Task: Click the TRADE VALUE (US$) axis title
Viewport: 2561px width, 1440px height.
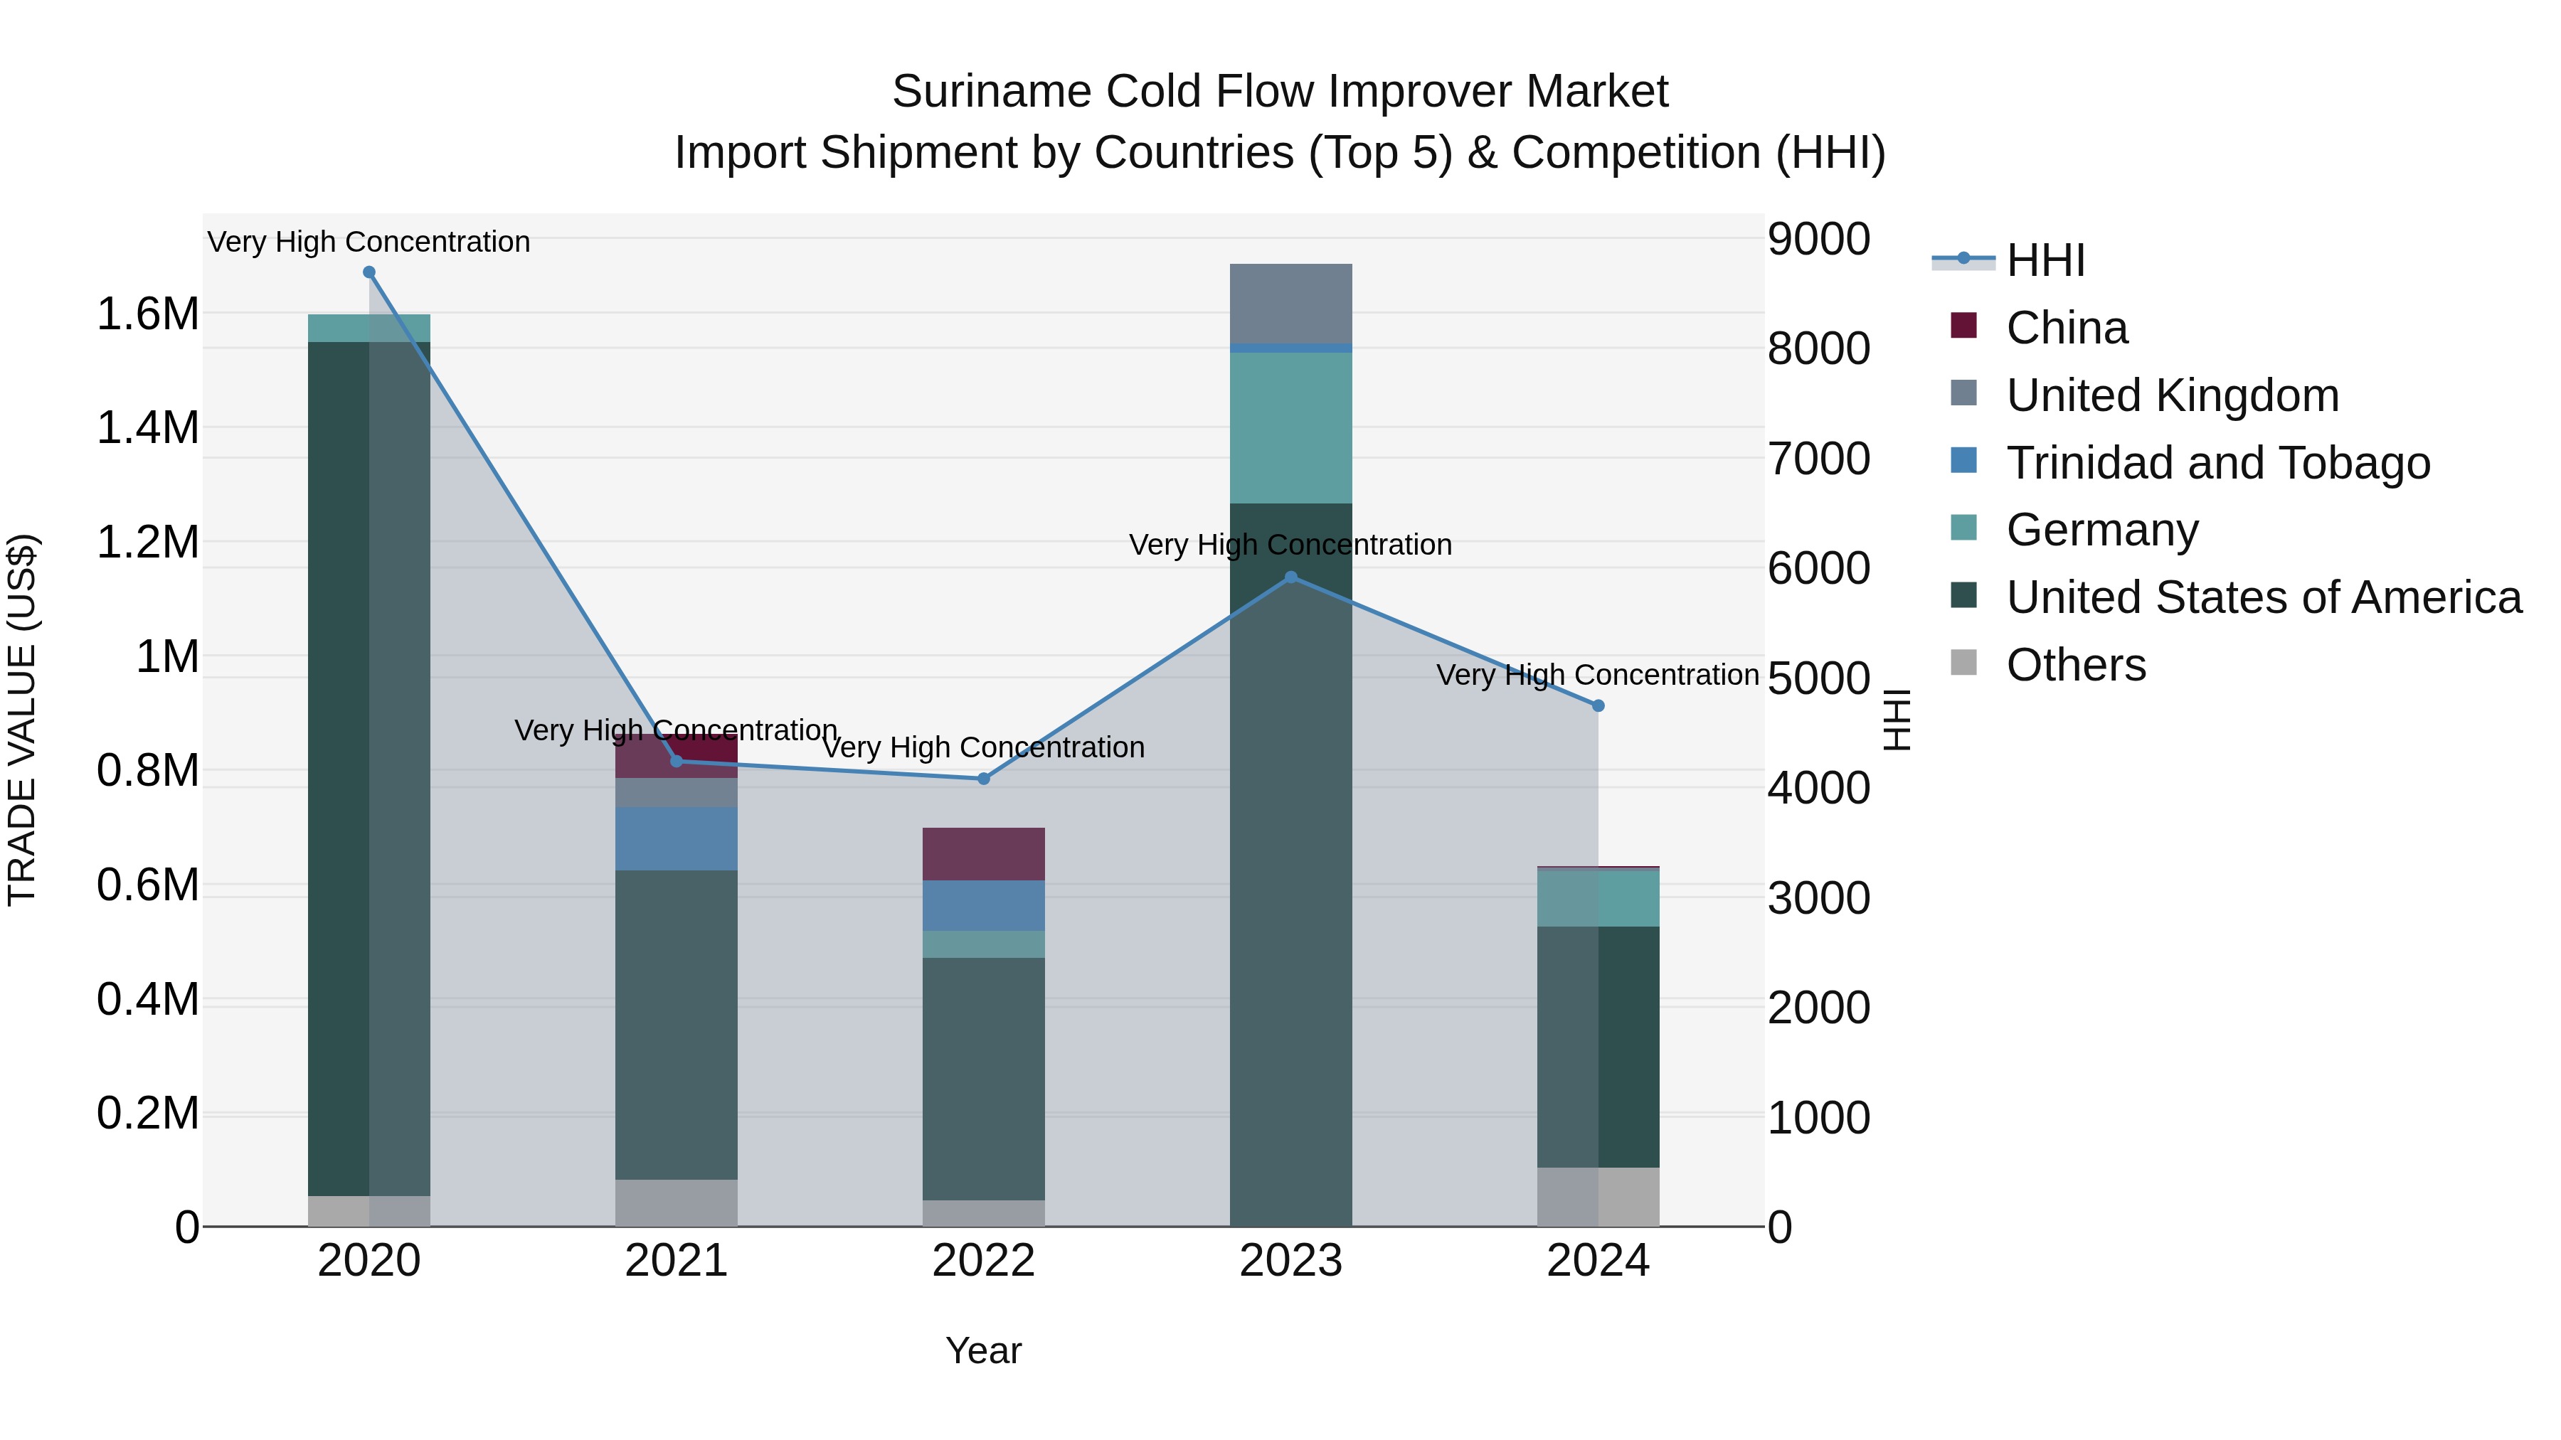Action: (x=22, y=720)
